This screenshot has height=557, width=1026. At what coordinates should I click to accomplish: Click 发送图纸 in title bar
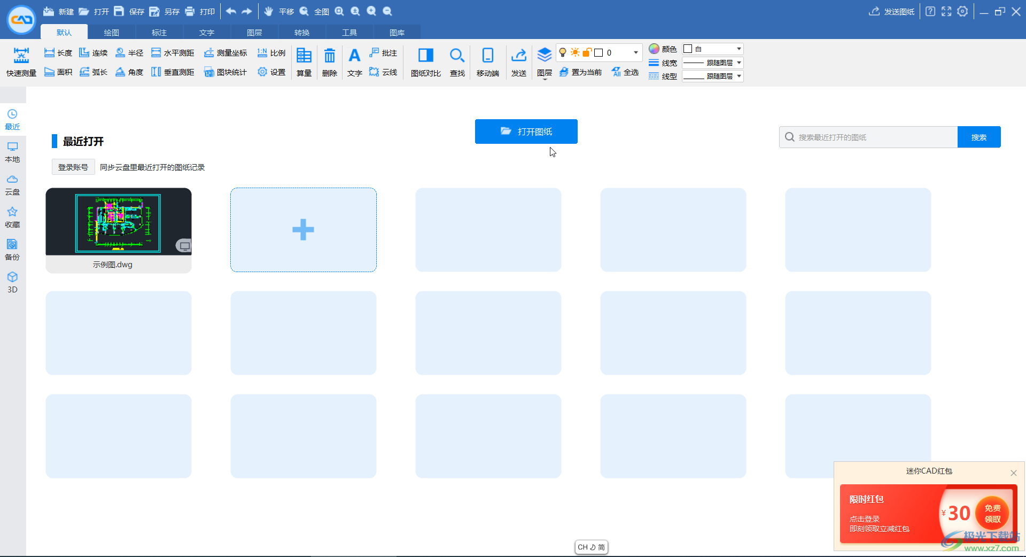tap(892, 11)
